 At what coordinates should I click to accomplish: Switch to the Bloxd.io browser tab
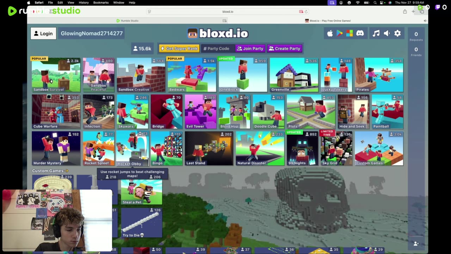328,21
